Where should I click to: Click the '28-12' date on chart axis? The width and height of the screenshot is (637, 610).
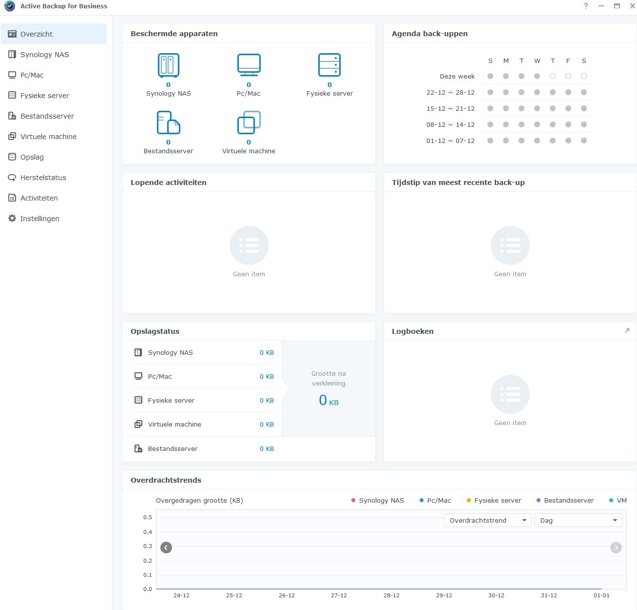pos(391,595)
